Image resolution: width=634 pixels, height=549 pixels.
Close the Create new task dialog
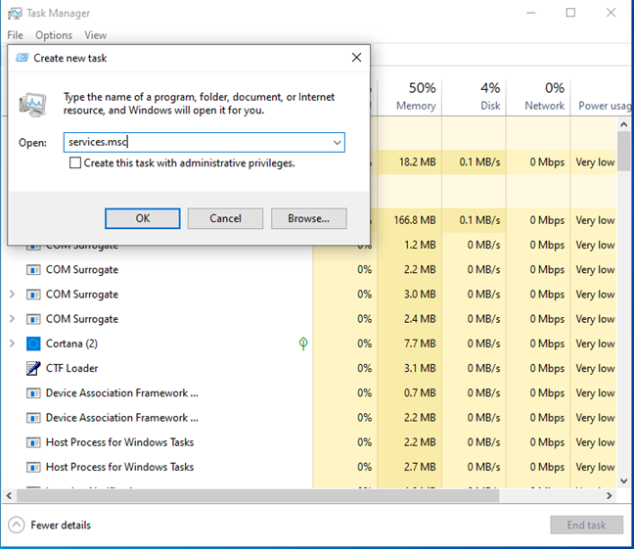(356, 58)
